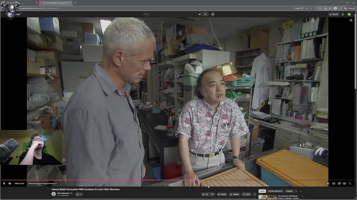Switch to theater mode view
The width and height of the screenshot is (357, 200).
[x=344, y=183]
